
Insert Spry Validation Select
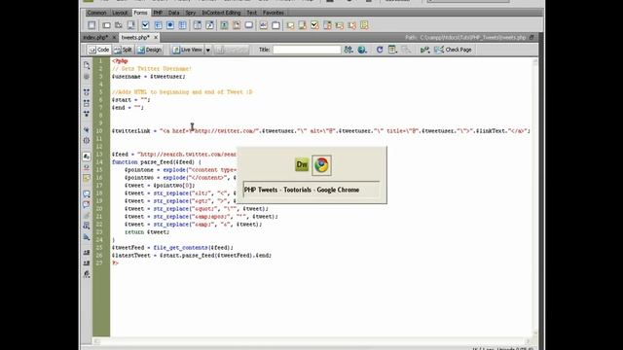(327, 25)
